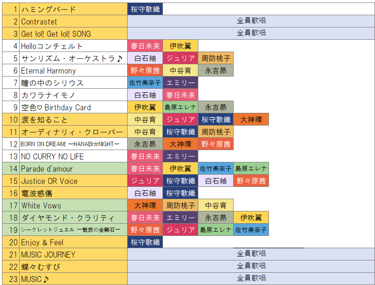
Task: Select 中谷育 in the White Vows row
Action: [215, 206]
